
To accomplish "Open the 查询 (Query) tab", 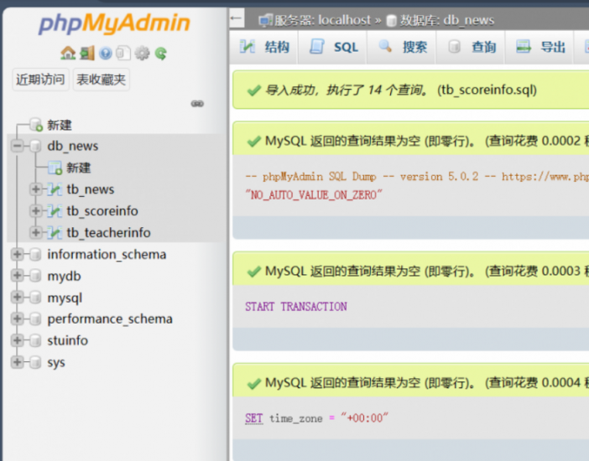I will point(471,47).
